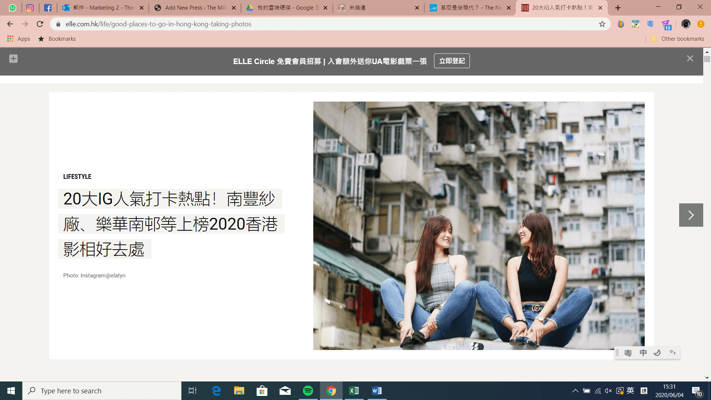Open Spotify from the taskbar
711x400 pixels.
click(308, 391)
